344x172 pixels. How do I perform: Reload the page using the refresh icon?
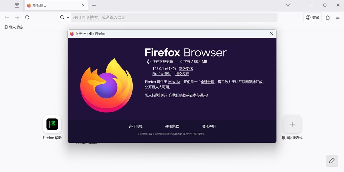27,17
